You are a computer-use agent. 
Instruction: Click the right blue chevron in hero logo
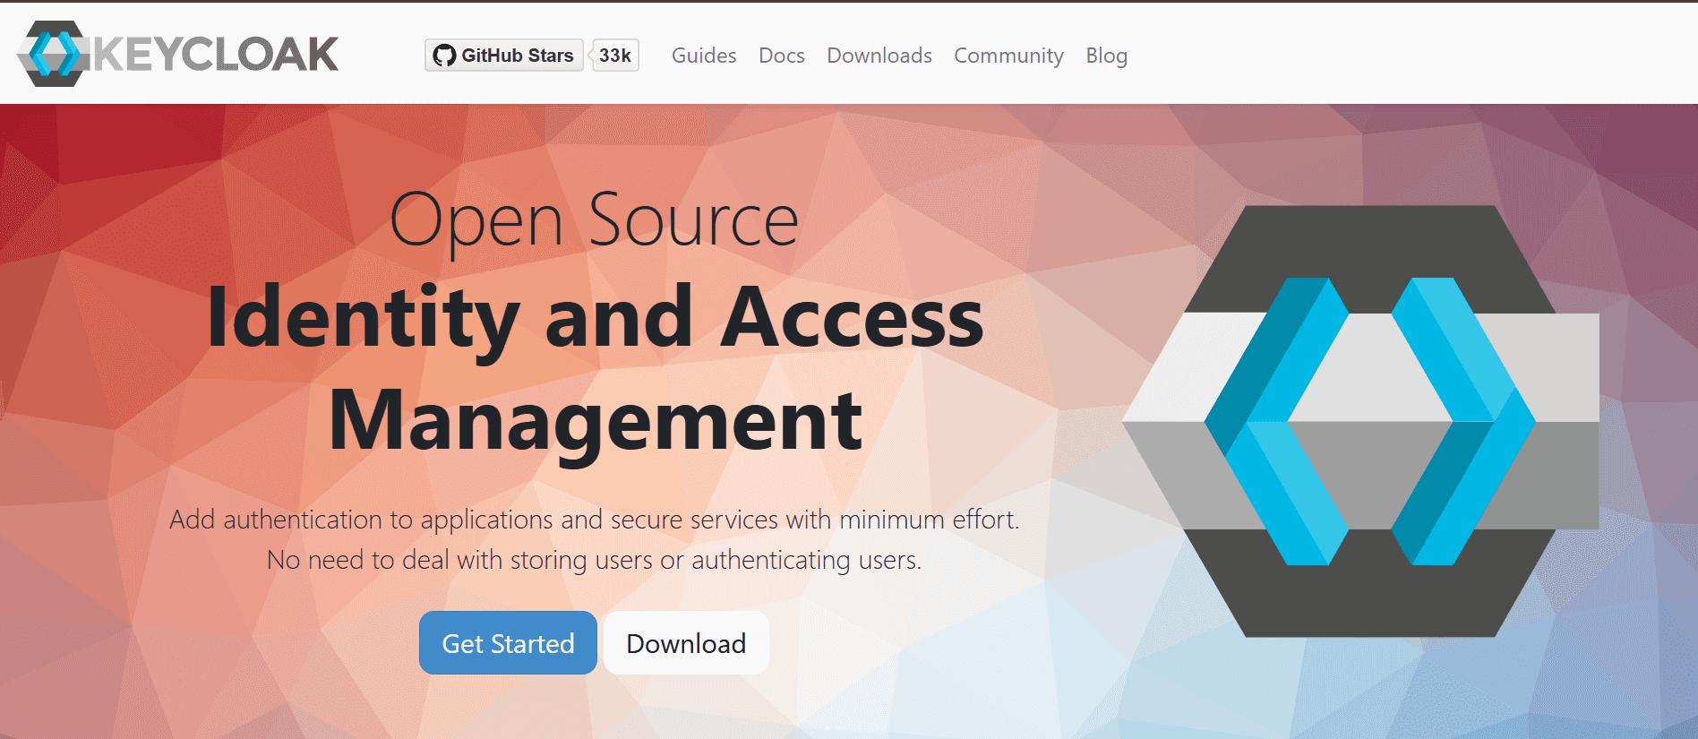point(1464,421)
